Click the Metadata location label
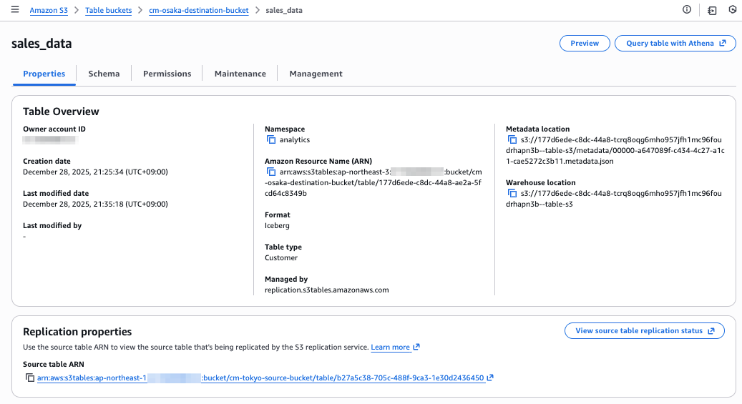Screen dimensions: 742x404 coord(537,129)
